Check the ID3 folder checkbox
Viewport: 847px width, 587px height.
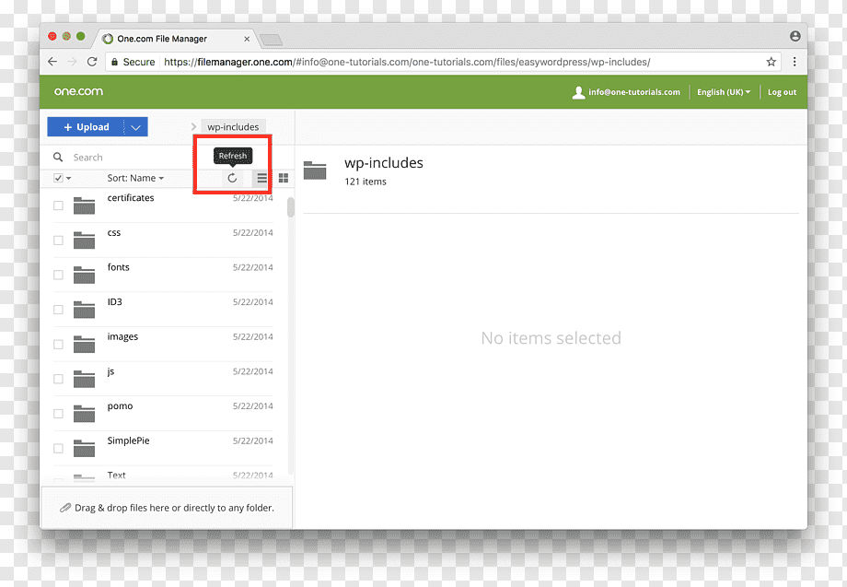(x=58, y=310)
